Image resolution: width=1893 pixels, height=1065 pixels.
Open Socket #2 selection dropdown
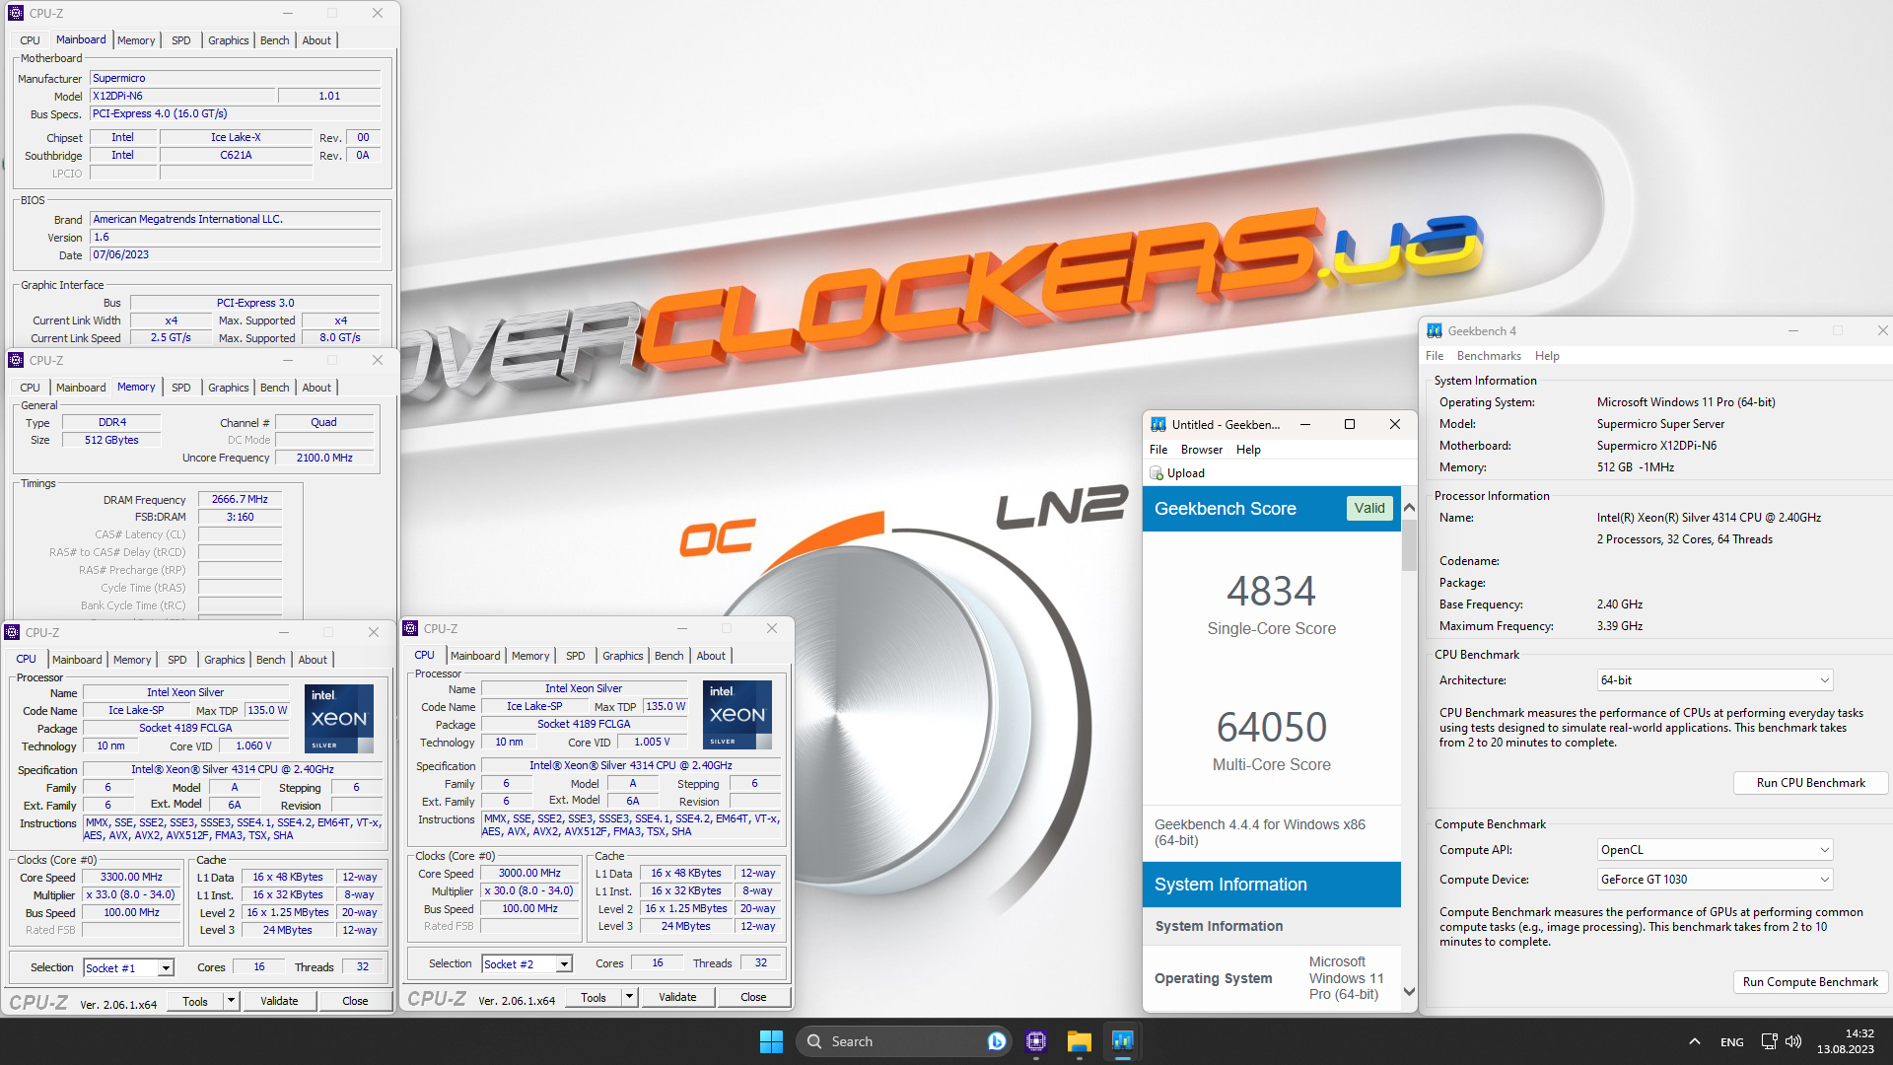(x=527, y=963)
